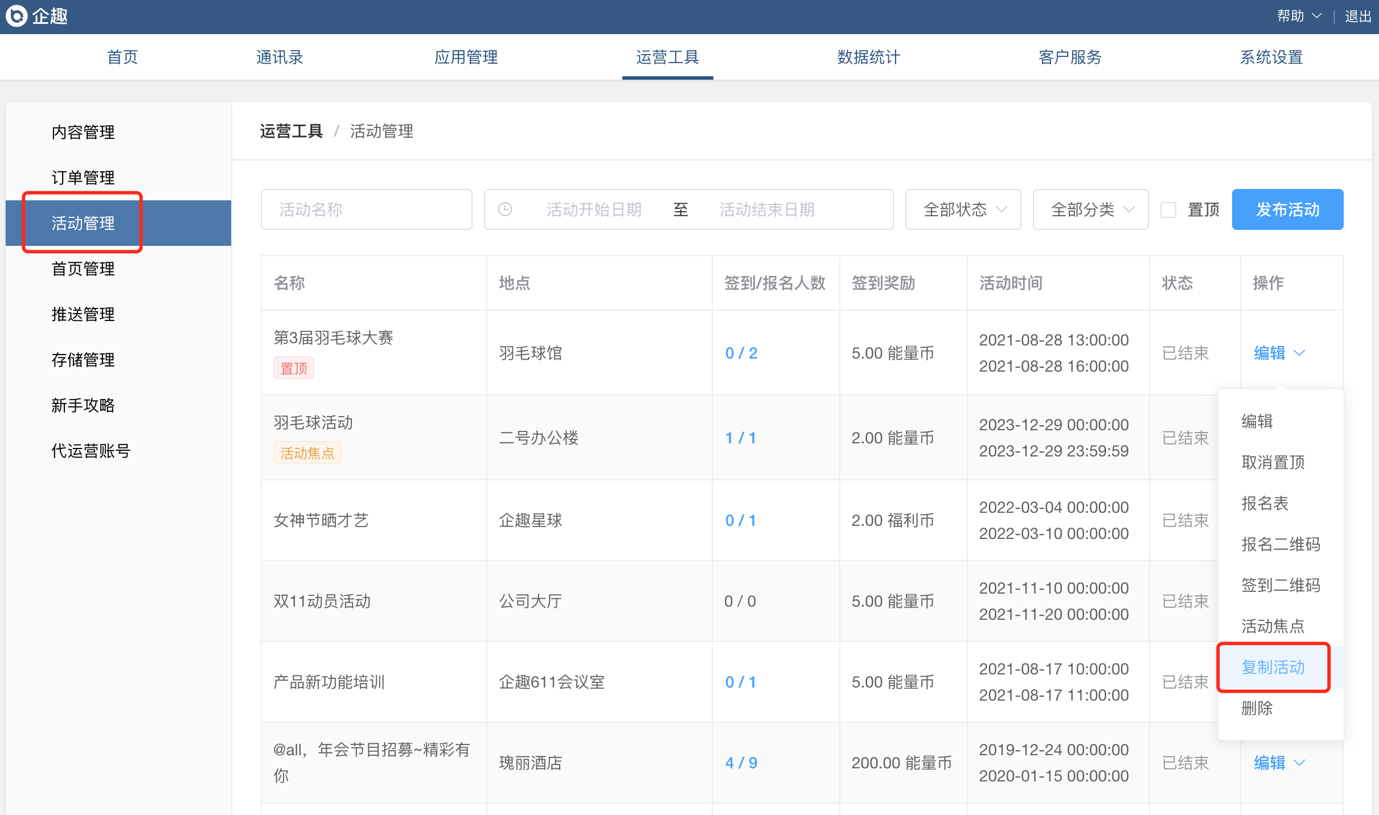1379x815 pixels.
Task: Switch to the 数据统计 tab
Action: tap(868, 57)
